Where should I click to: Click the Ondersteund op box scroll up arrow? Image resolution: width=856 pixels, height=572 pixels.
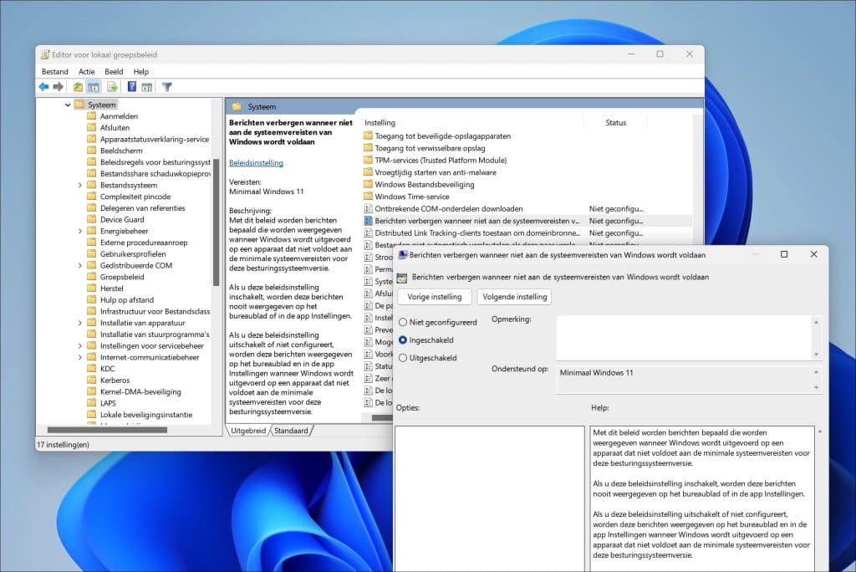[816, 372]
